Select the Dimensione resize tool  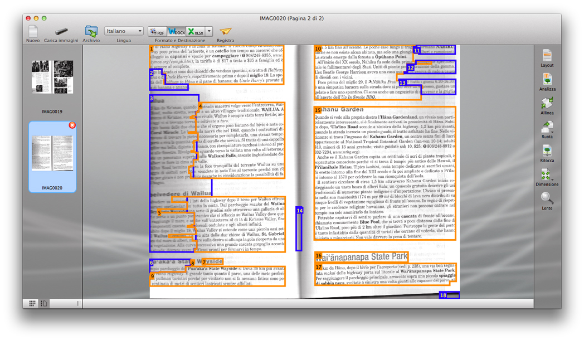coord(547,175)
